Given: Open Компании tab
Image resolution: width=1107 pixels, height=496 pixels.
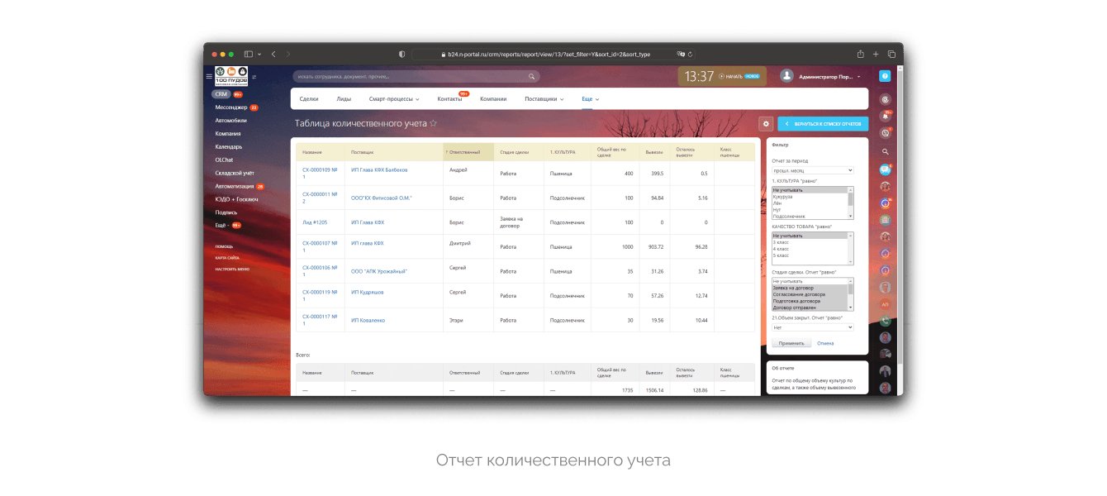Looking at the screenshot, I should [x=493, y=98].
